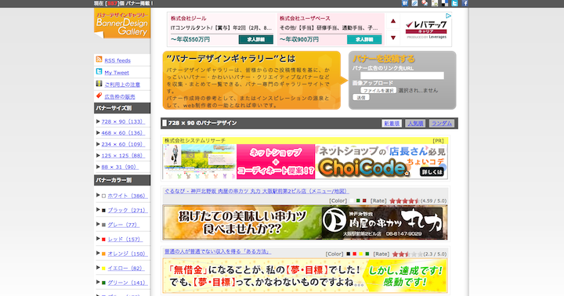Click the ファイルを選択 file upload button
The width and height of the screenshot is (564, 296).
(378, 90)
